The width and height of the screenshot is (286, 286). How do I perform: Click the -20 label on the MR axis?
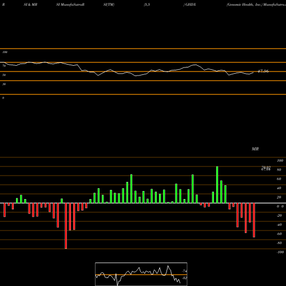279,216
